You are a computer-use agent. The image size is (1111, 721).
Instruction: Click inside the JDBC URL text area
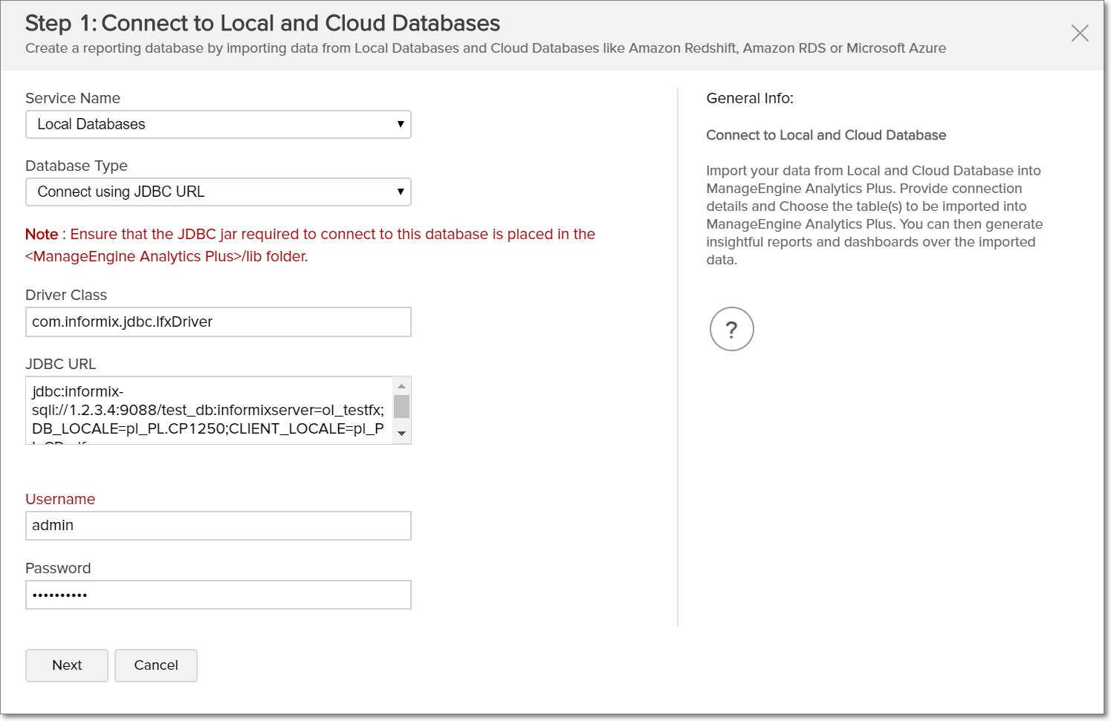coord(210,410)
